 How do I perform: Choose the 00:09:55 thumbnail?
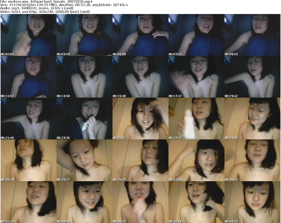(x=252, y=35)
